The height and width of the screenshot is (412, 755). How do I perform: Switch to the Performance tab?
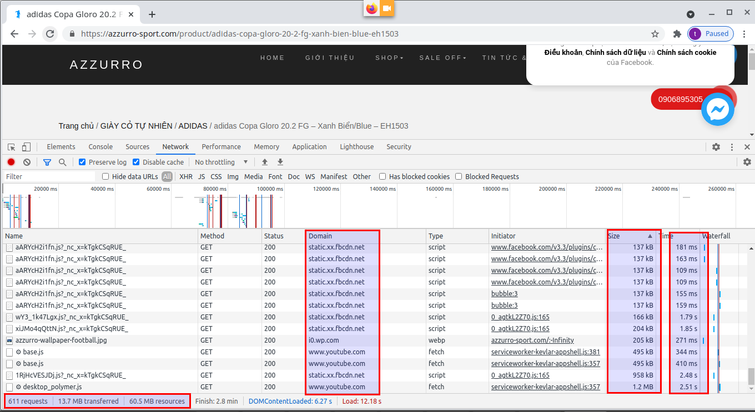[x=221, y=147]
